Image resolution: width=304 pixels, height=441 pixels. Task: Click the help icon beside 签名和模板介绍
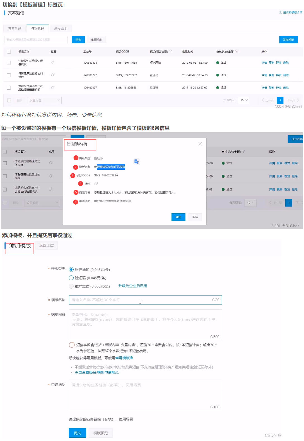click(x=280, y=12)
